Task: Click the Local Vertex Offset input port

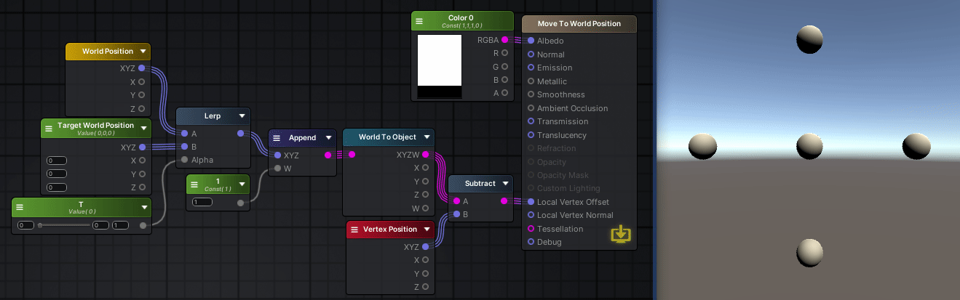Action: [x=531, y=202]
